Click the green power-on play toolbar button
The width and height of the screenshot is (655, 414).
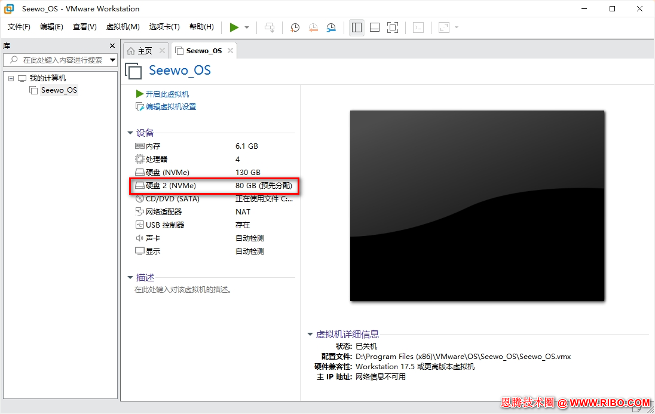[234, 27]
